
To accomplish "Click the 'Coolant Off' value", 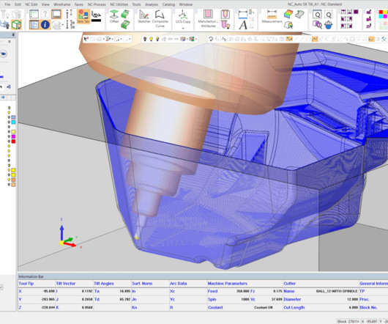I will (263, 307).
